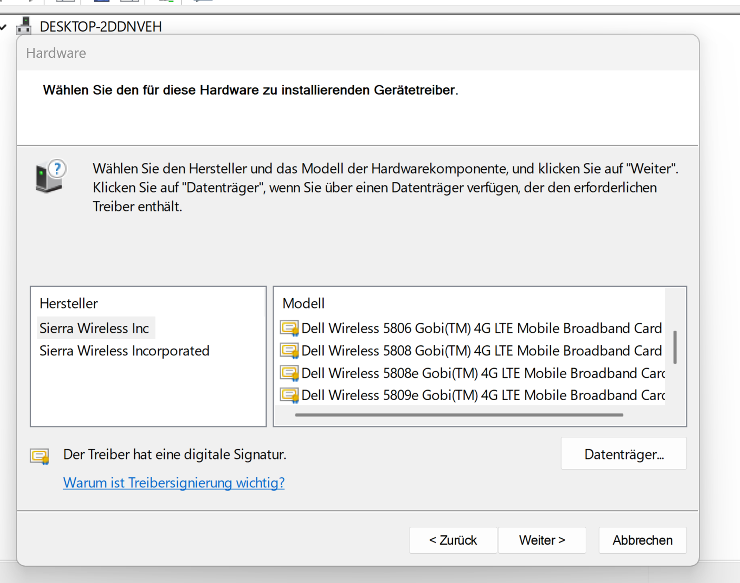Choose Dell Wireless 5808 Gobi model

coord(472,351)
